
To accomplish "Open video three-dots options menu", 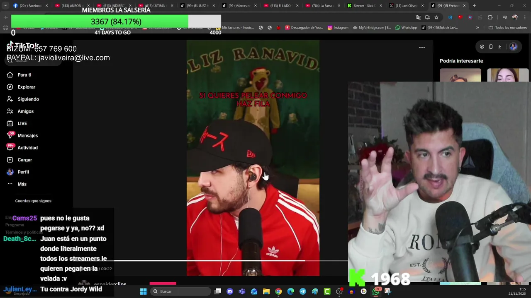I will click(x=422, y=48).
